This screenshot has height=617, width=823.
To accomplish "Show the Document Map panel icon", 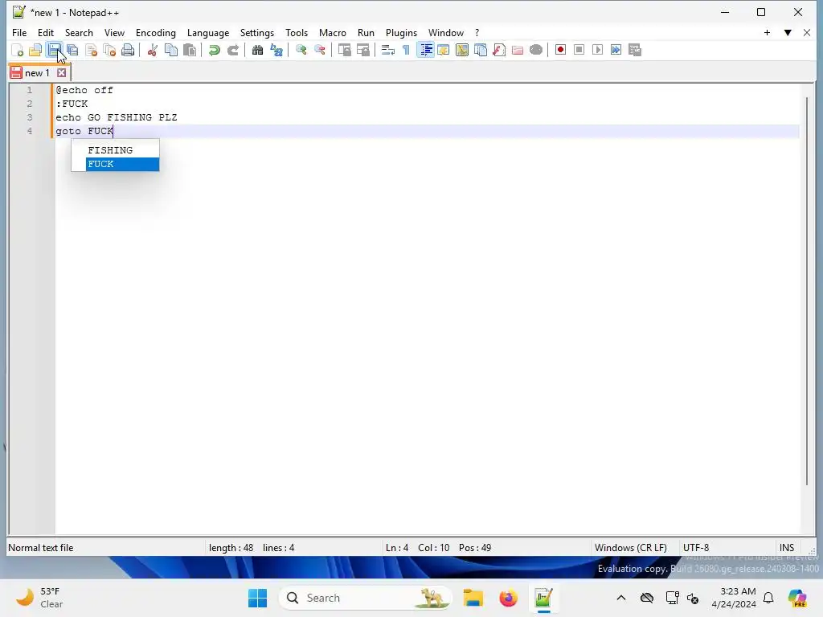I will 462,51.
